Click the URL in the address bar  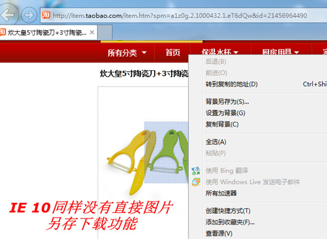pos(180,16)
